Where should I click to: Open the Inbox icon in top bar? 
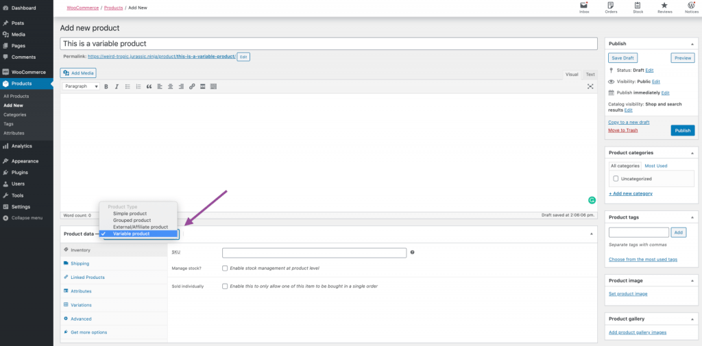[584, 8]
